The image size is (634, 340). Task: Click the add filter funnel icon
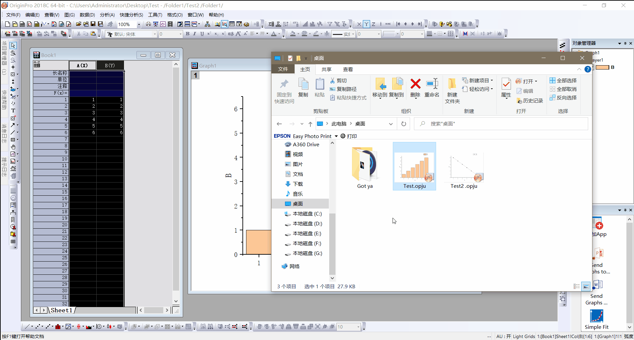330,24
